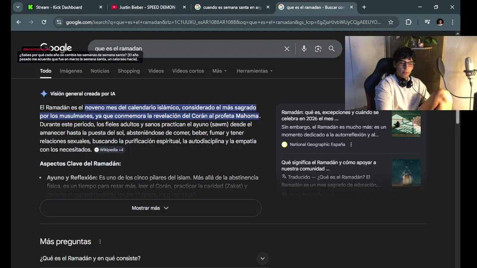
Task: Search by image with the camera icon
Action: click(x=318, y=49)
